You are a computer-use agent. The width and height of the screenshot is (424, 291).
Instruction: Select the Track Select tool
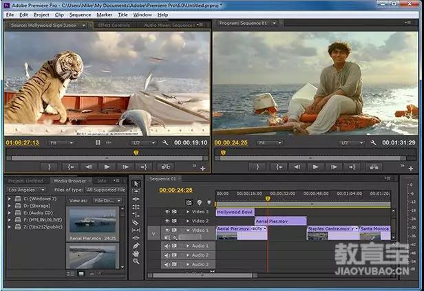[136, 191]
